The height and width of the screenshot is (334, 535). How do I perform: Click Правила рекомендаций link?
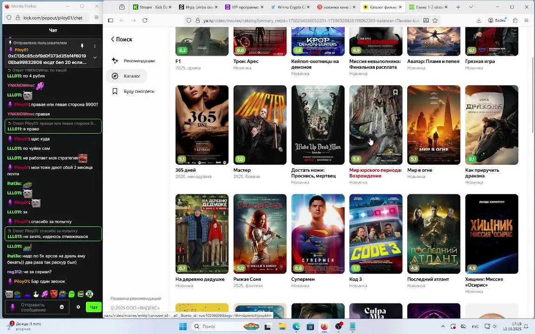136,299
